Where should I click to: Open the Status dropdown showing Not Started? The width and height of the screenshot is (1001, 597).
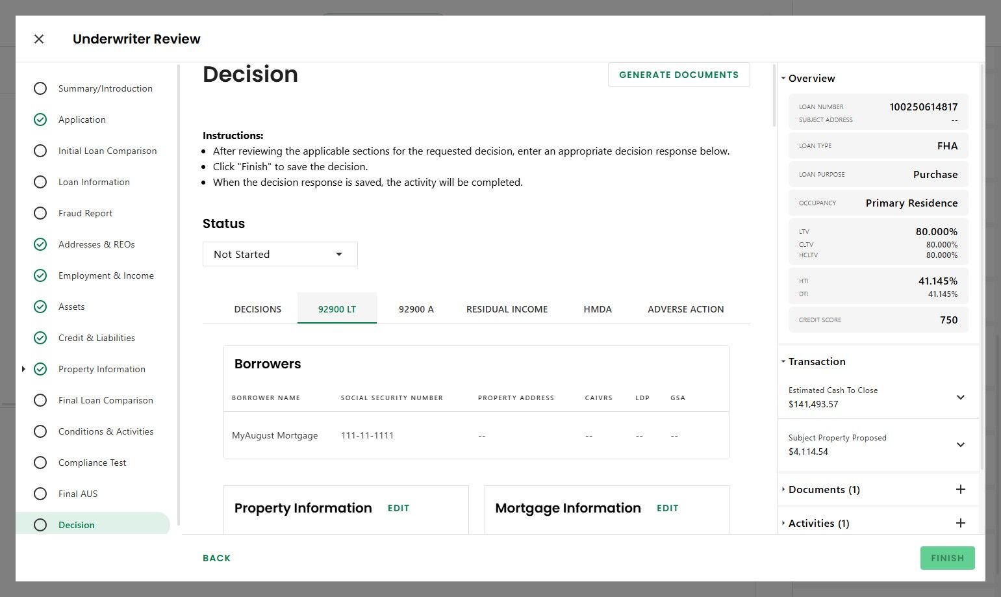tap(280, 254)
